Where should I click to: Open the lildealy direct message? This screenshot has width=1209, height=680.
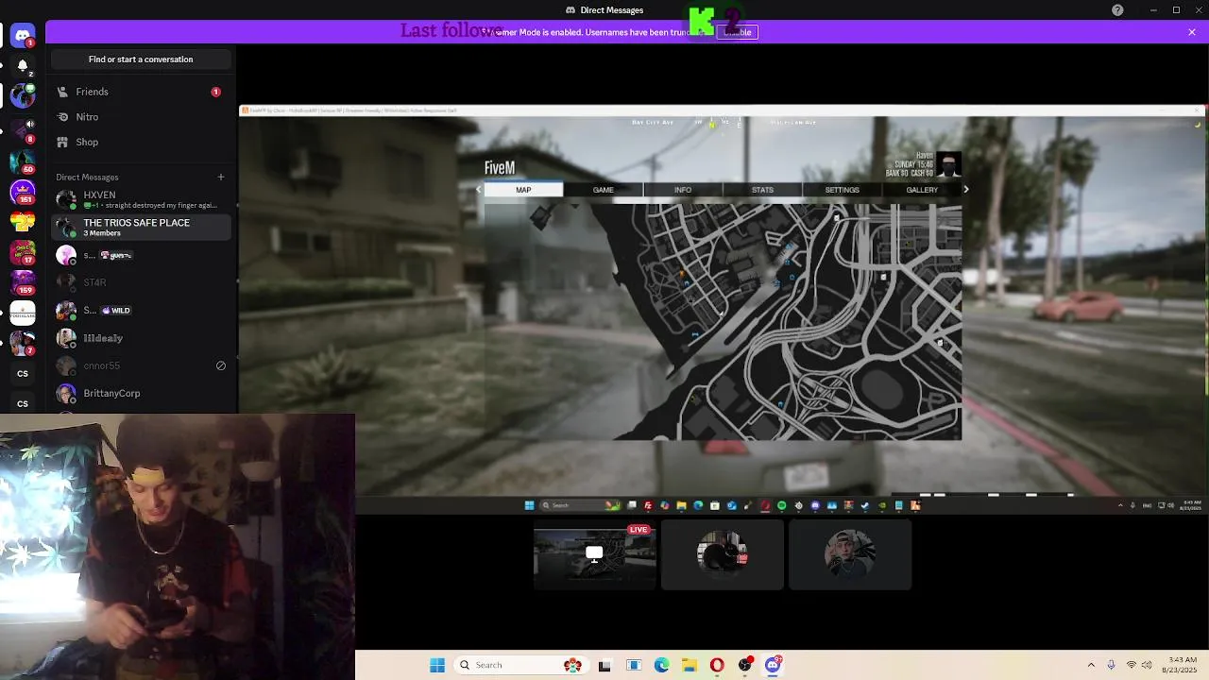141,338
